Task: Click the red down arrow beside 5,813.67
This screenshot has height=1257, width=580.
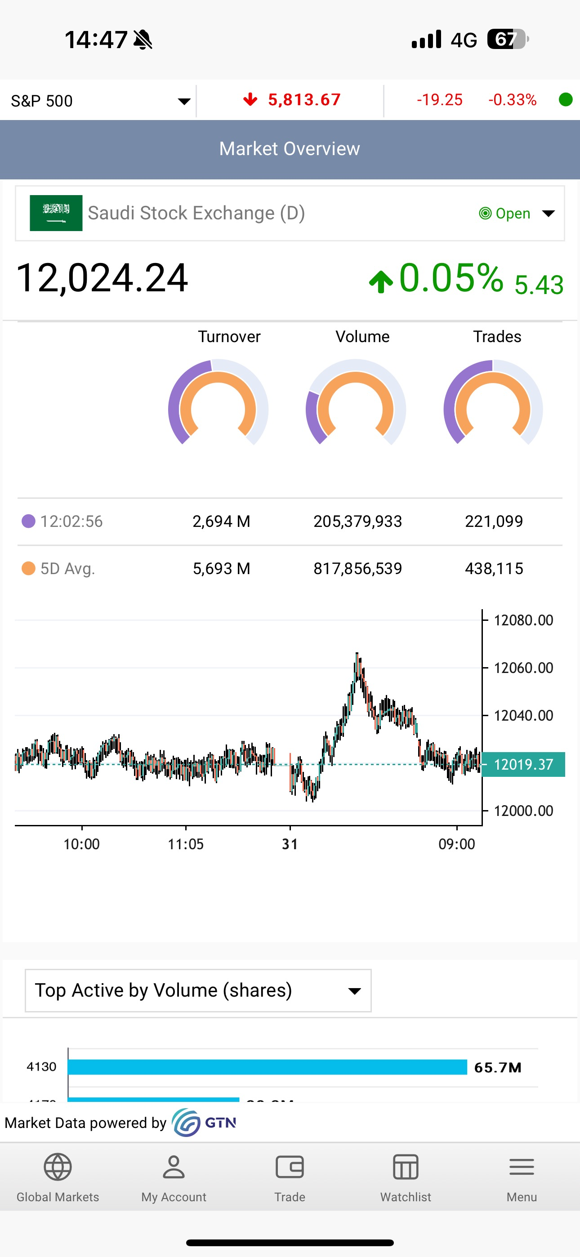Action: [x=250, y=99]
